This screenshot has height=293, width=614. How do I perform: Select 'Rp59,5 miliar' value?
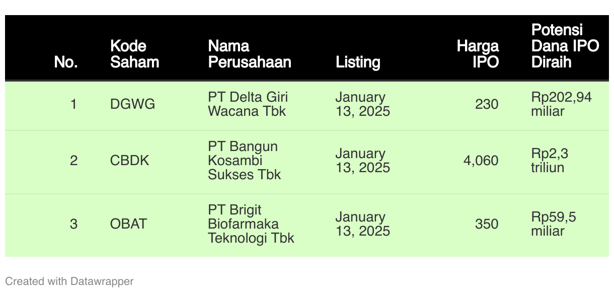[554, 224]
